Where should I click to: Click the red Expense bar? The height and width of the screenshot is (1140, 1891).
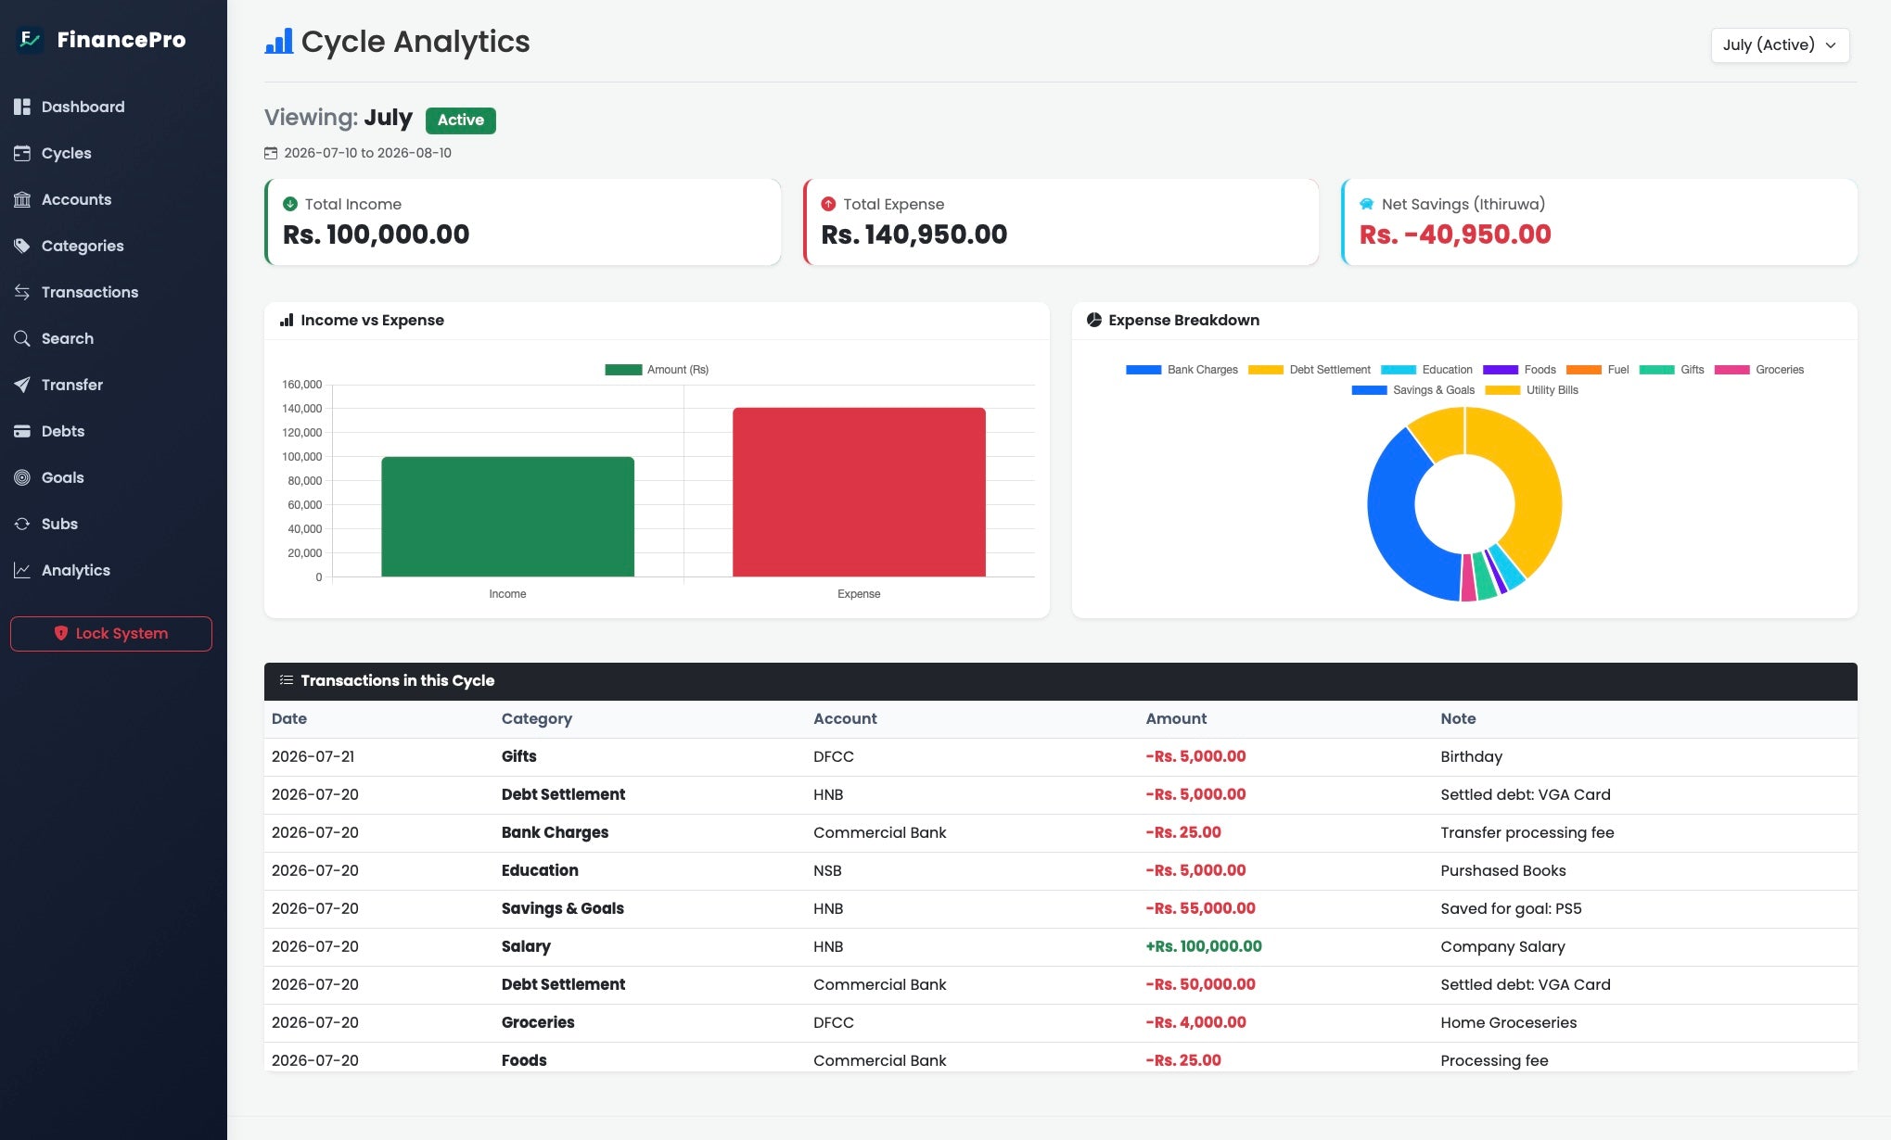(859, 492)
